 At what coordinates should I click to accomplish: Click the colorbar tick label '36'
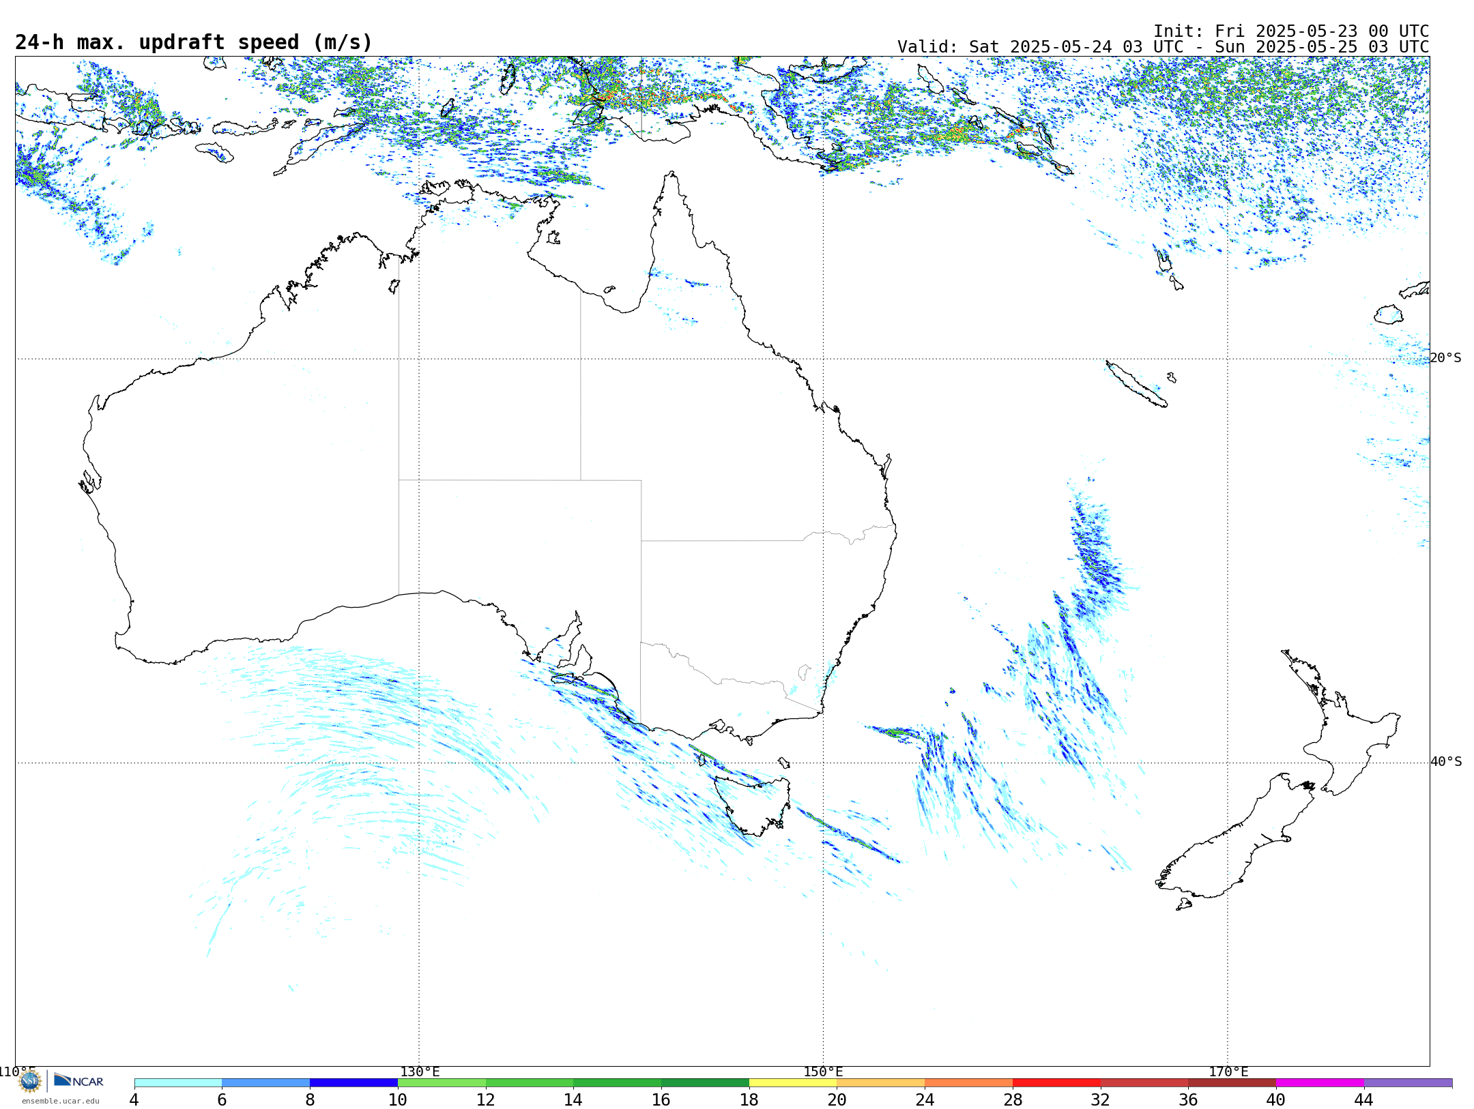[x=1189, y=1099]
